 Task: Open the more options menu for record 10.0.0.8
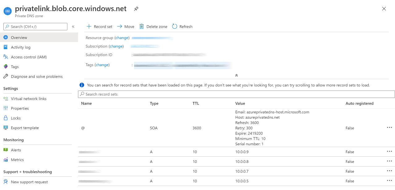click(389, 161)
